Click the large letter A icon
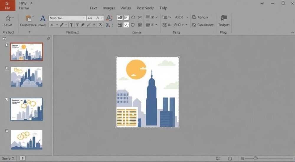Viewport: 295px width, 162px height. (x=43, y=18)
